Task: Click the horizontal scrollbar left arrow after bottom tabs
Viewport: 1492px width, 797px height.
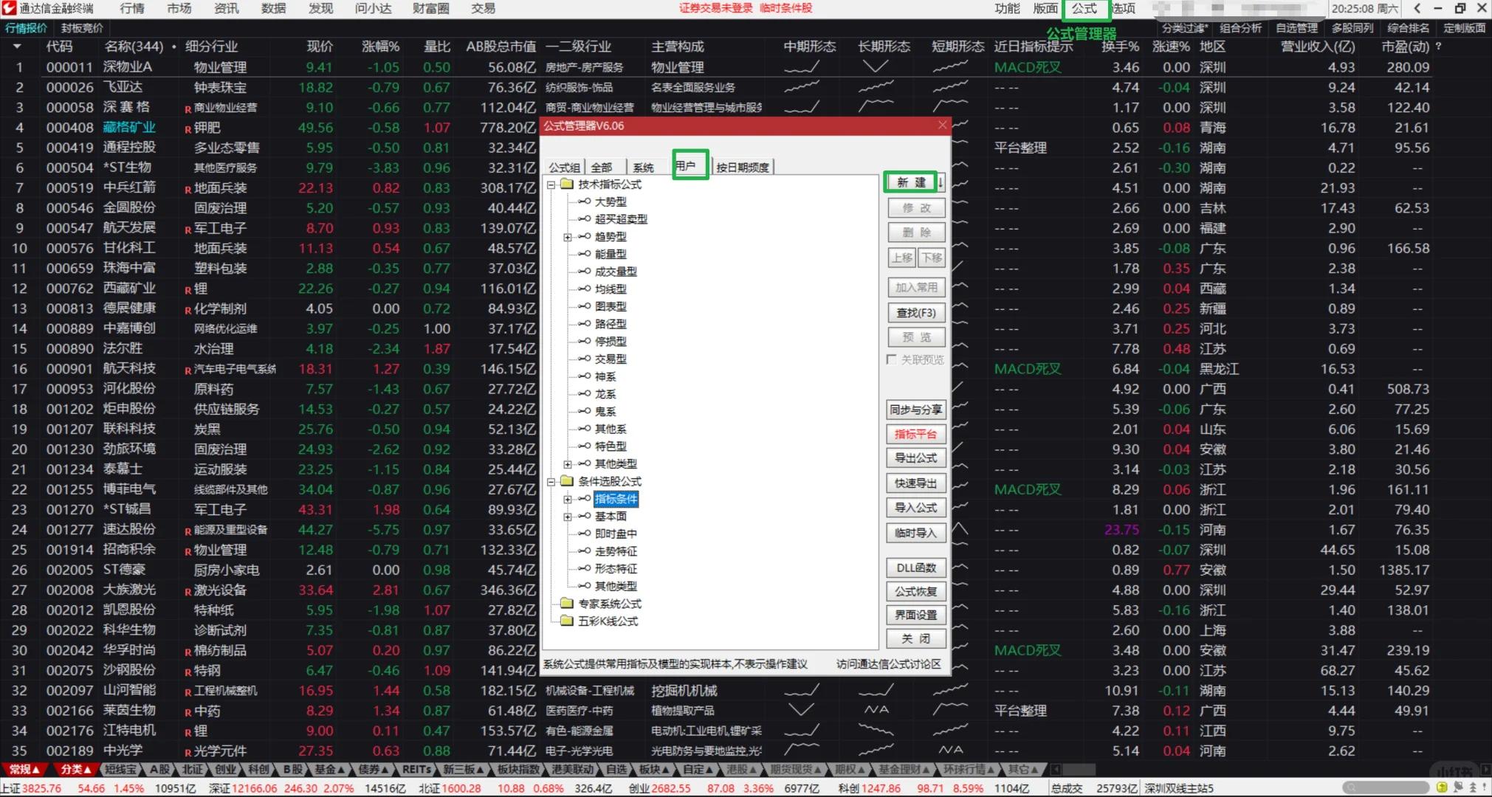Action: click(1056, 770)
